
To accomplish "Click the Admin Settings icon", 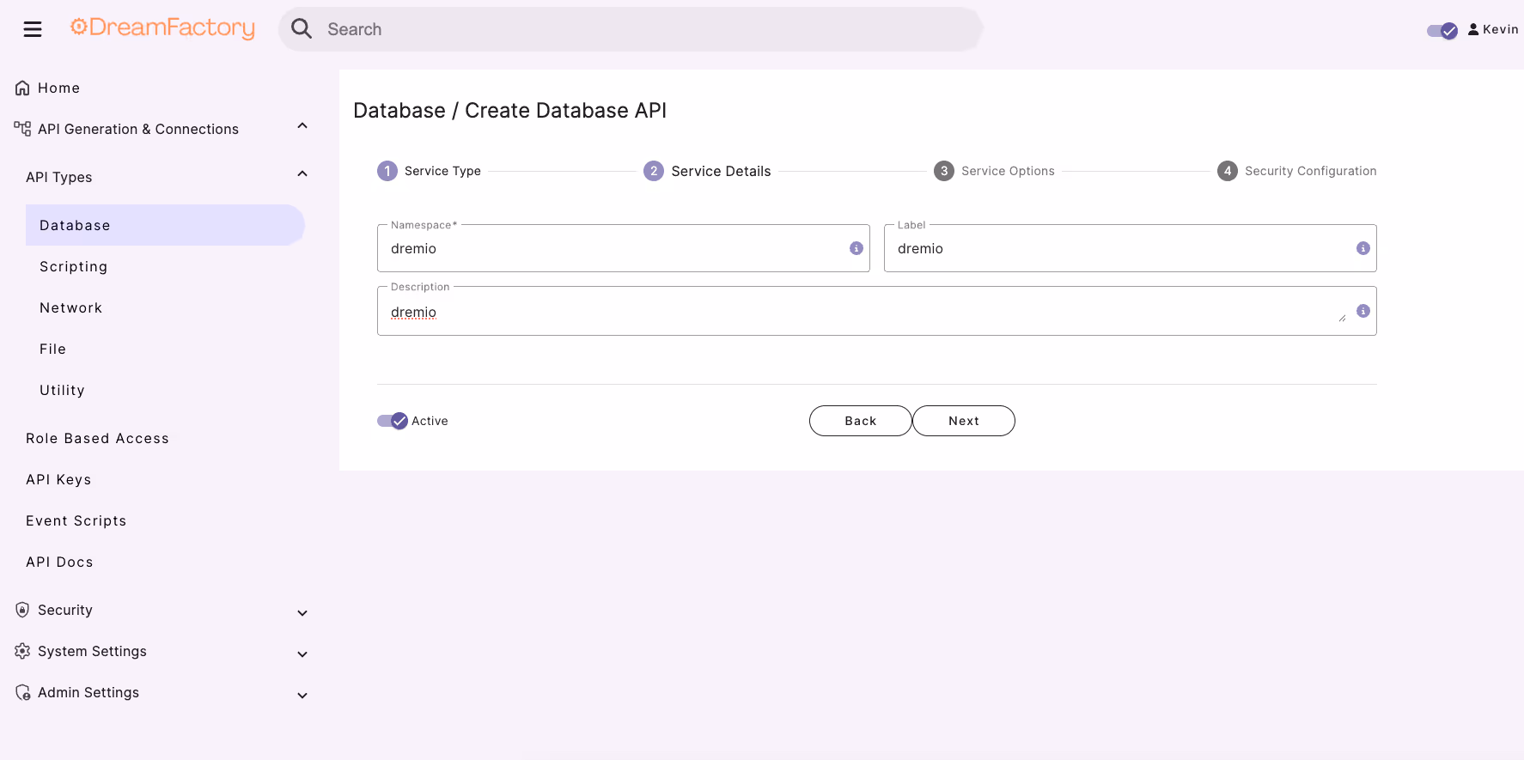I will click(23, 692).
